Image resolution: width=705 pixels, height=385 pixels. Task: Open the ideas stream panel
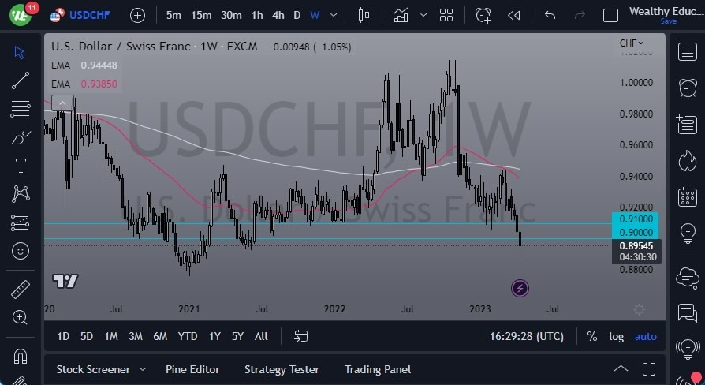point(688,348)
